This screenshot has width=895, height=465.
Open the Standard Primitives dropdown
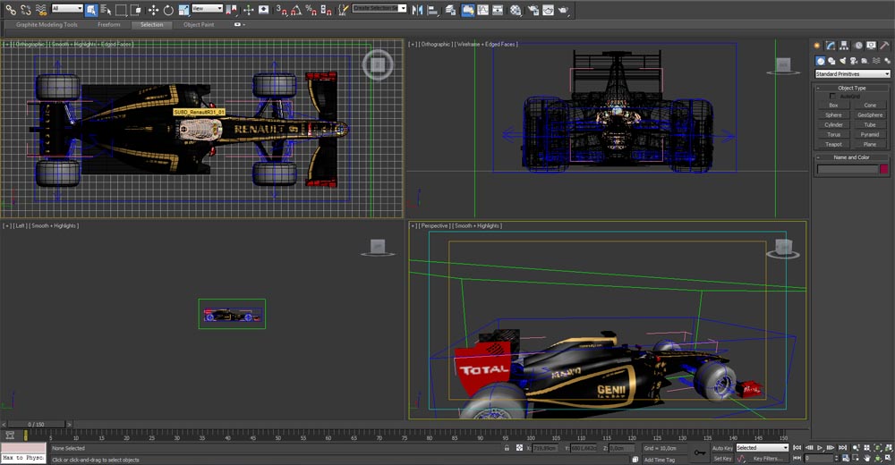pyautogui.click(x=853, y=73)
